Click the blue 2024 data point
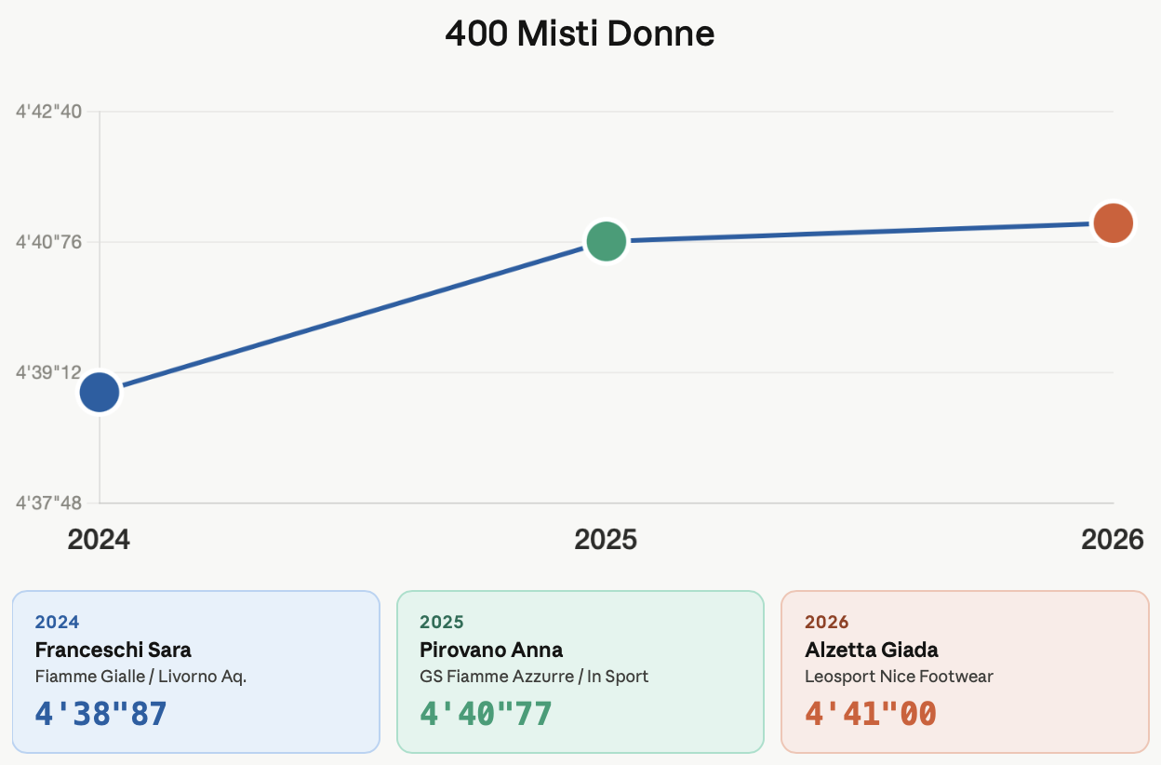The image size is (1161, 765). point(100,392)
